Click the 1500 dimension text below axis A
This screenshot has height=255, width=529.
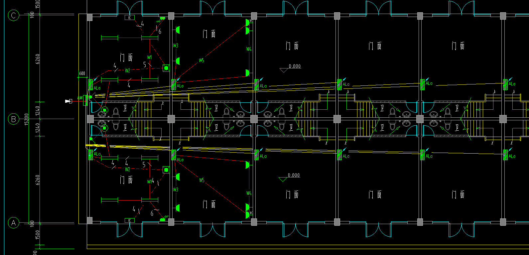(38, 234)
